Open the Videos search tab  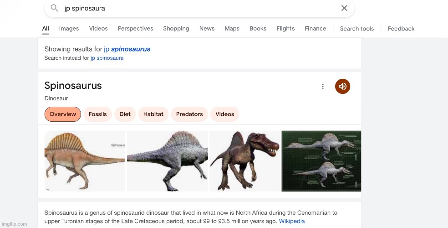pyautogui.click(x=98, y=28)
